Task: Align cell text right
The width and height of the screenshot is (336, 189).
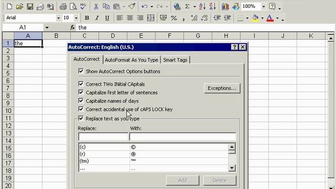Action: click(x=140, y=18)
